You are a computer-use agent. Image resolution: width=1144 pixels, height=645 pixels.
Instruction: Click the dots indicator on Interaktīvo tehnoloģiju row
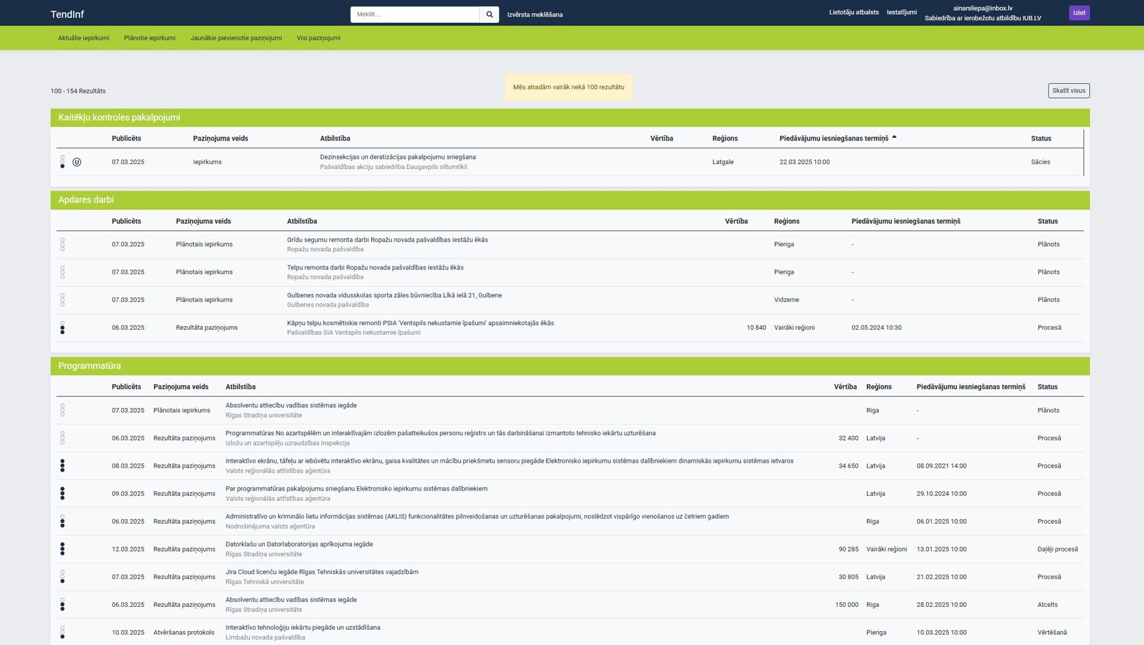click(62, 632)
